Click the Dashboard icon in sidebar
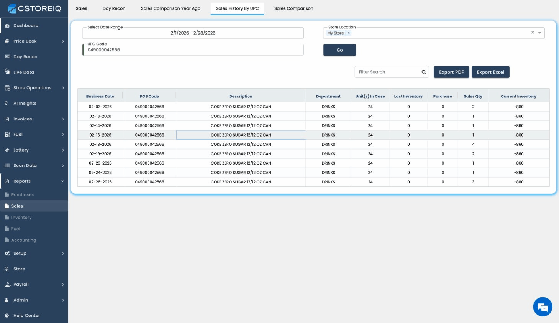This screenshot has width=559, height=323. pos(7,26)
